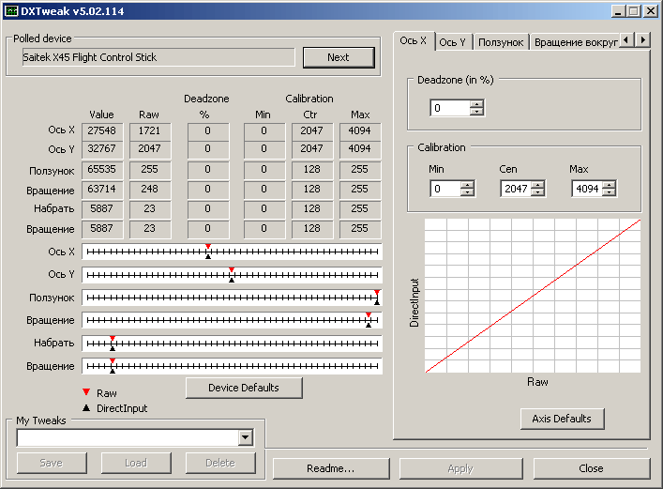Click the Ось X axis indicator bar
Screen dimensions: 663x489
point(232,252)
